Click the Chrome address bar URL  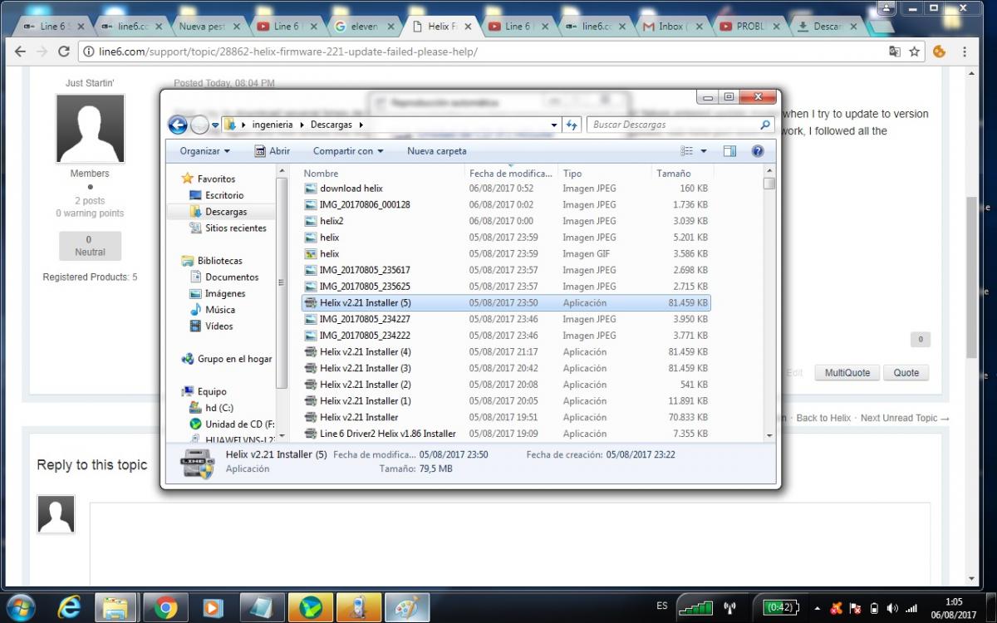tap(288, 52)
